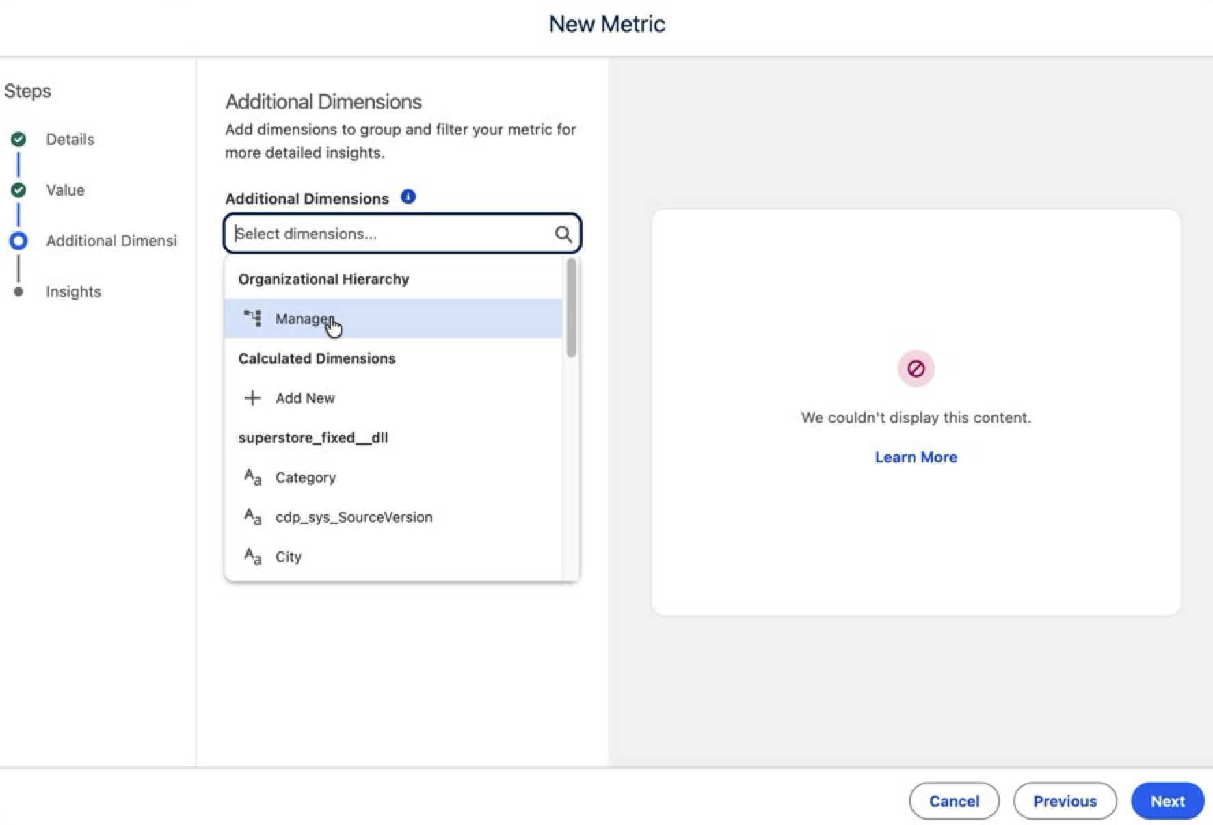Go to the Insights step
The height and width of the screenshot is (825, 1213).
[73, 291]
